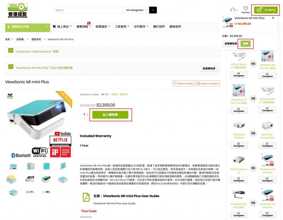Open the user account avatar icon
The image size is (283, 220).
click(233, 10)
